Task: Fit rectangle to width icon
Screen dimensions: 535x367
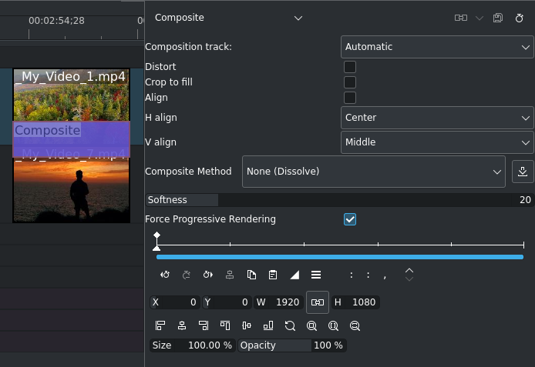Action: 333,325
